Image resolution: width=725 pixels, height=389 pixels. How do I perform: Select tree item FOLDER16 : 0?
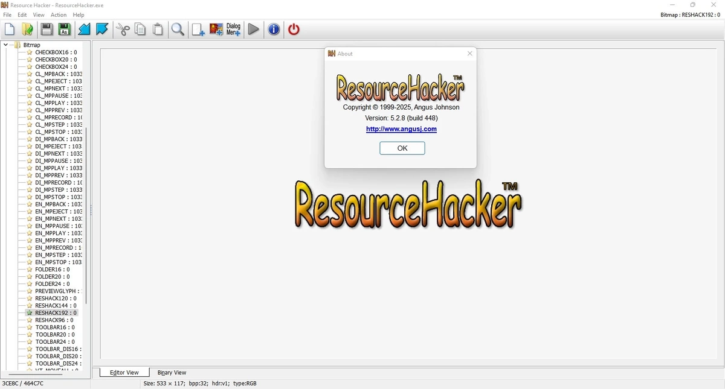click(53, 270)
